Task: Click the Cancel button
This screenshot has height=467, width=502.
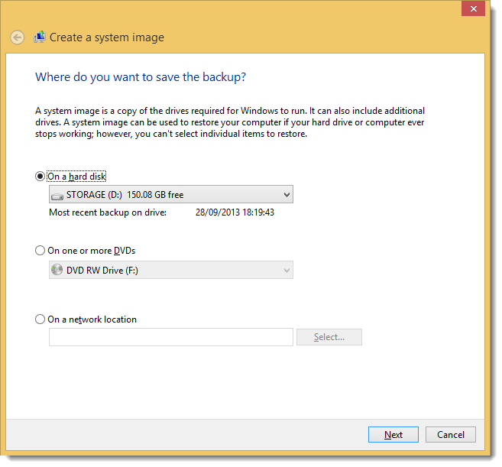Action: coord(451,435)
